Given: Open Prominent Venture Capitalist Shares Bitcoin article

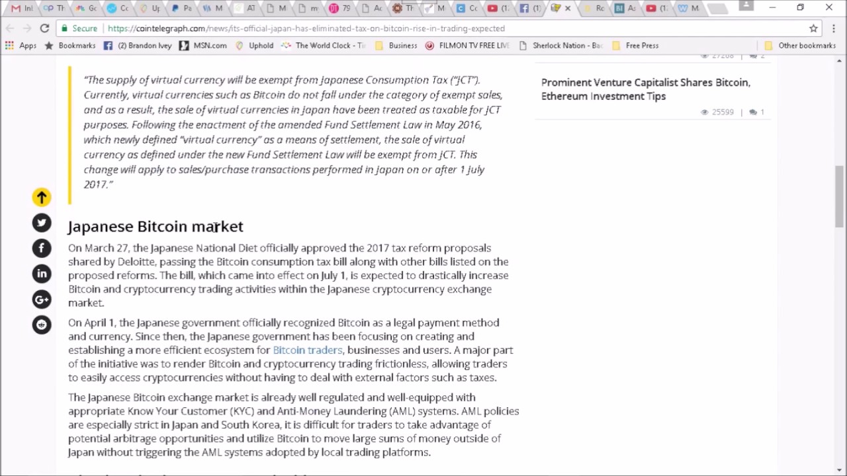Looking at the screenshot, I should coord(646,89).
